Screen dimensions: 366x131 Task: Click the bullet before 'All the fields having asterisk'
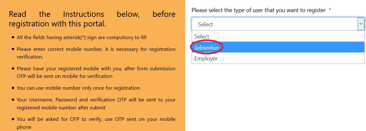point(13,38)
